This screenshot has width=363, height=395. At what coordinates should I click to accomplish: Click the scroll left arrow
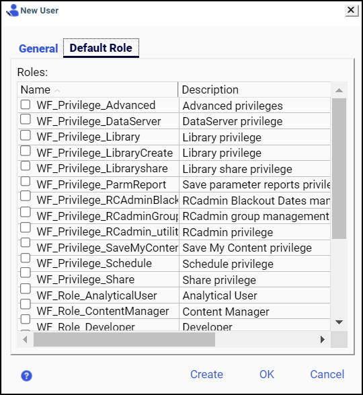(25, 340)
